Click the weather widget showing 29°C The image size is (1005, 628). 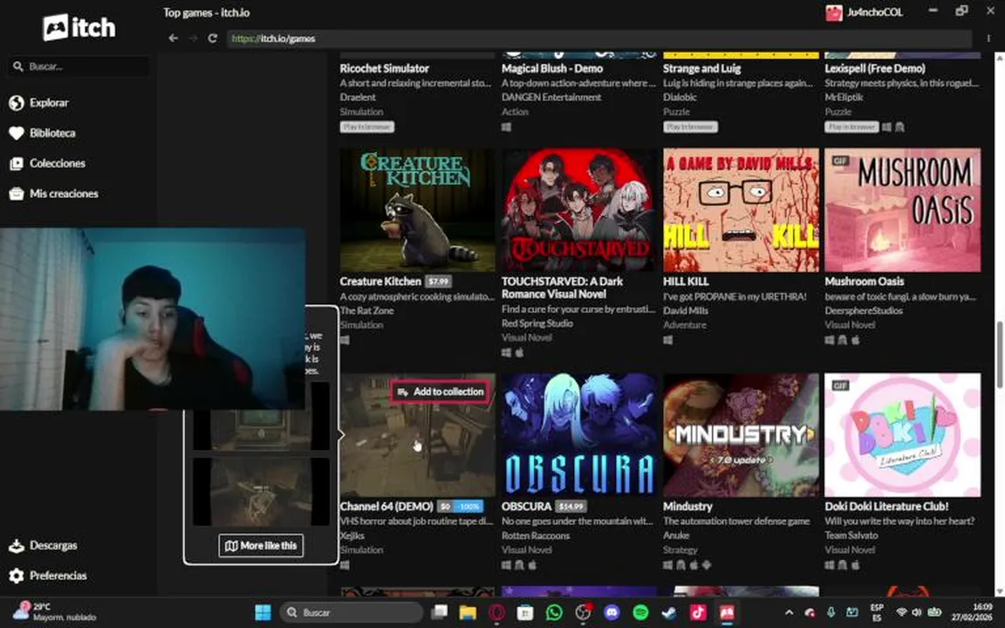tap(56, 612)
